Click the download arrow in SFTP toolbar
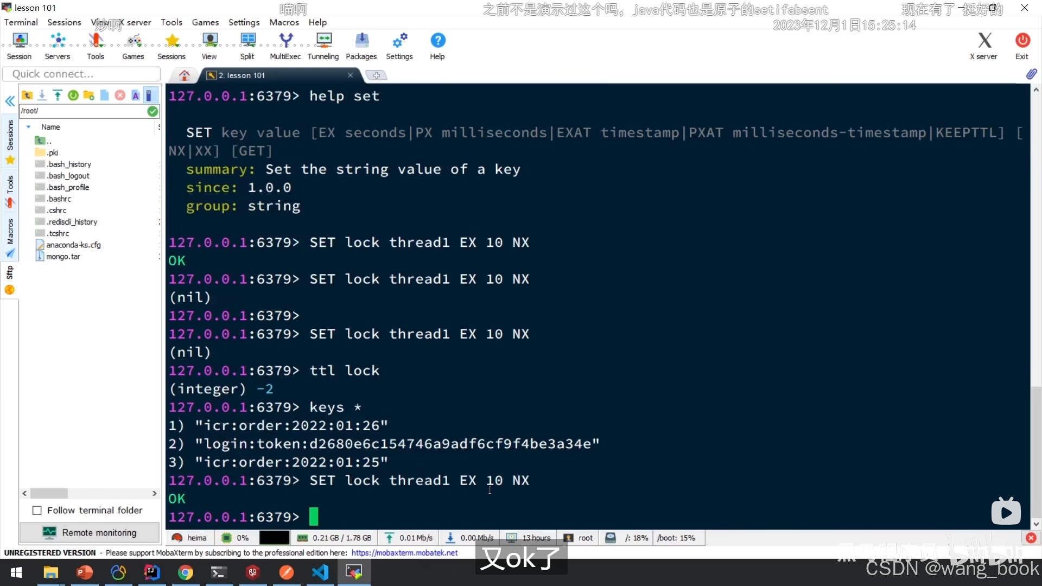 tap(42, 95)
